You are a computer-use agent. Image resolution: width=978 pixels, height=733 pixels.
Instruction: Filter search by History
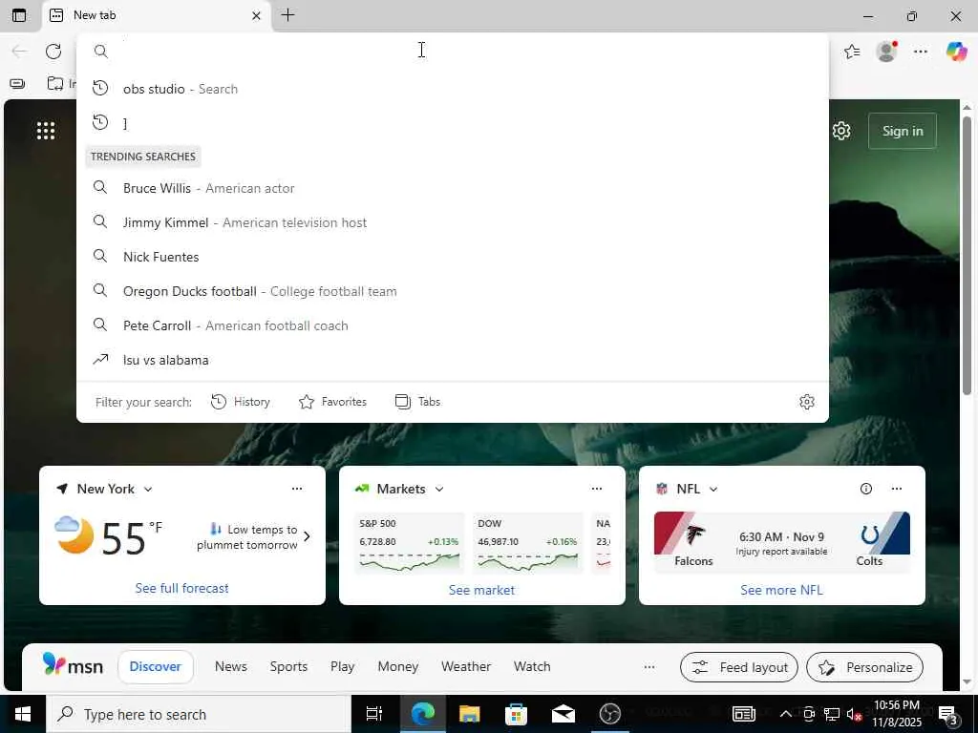(x=241, y=402)
